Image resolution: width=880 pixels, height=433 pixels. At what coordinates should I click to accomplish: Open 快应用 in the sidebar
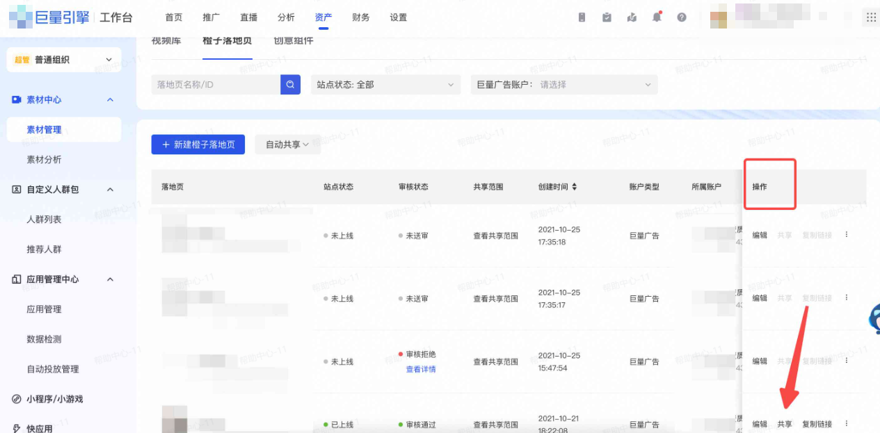tap(40, 428)
